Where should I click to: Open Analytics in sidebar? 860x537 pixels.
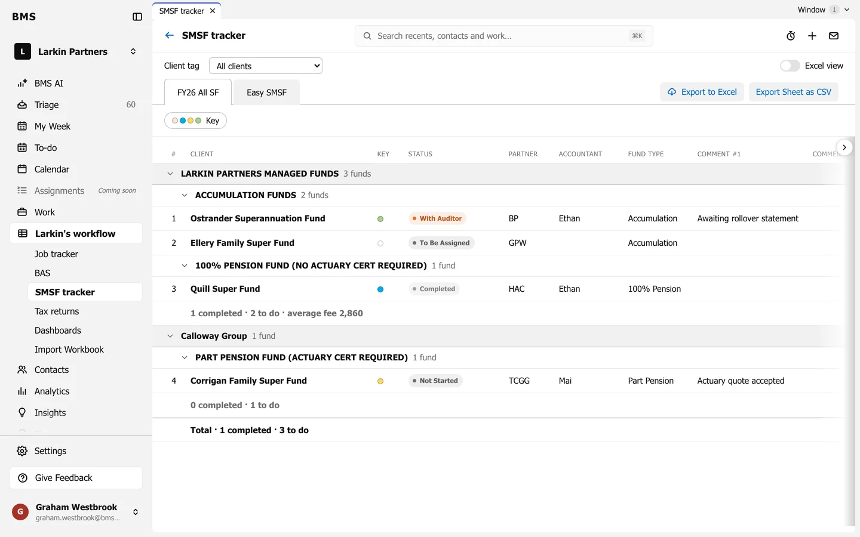pos(76,391)
